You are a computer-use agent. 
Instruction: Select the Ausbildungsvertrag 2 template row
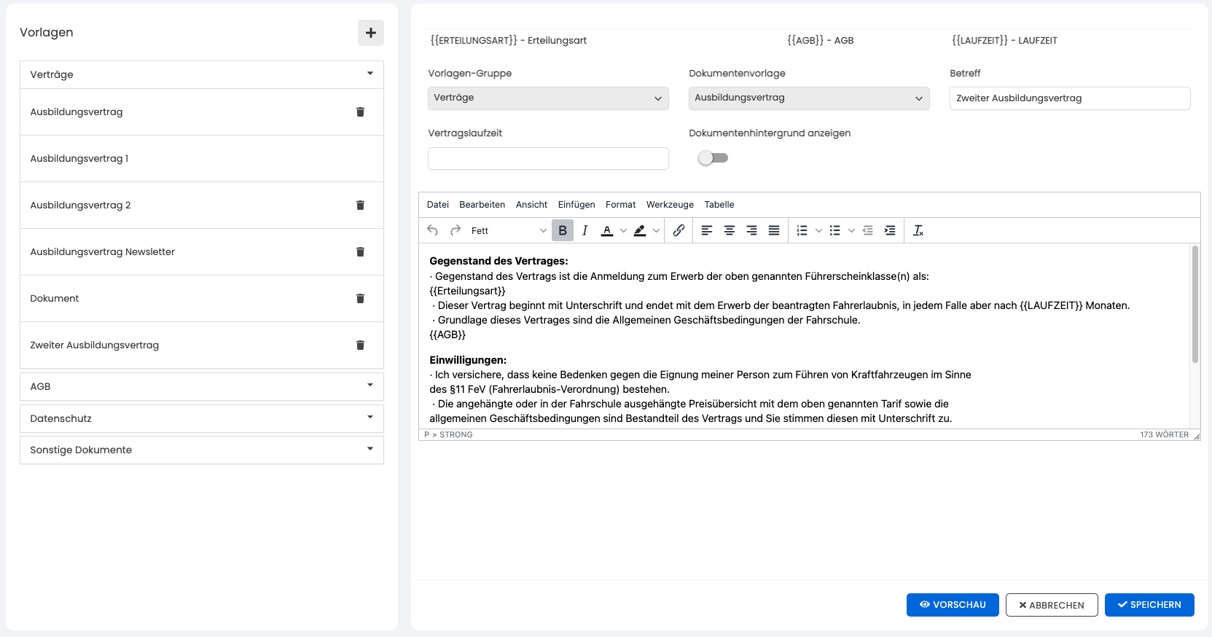202,206
